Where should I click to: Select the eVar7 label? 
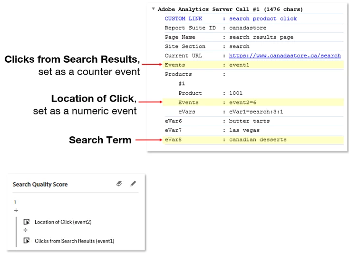[173, 130]
